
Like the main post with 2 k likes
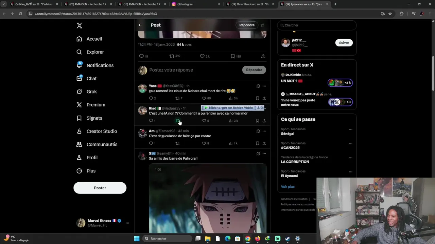click(205, 56)
